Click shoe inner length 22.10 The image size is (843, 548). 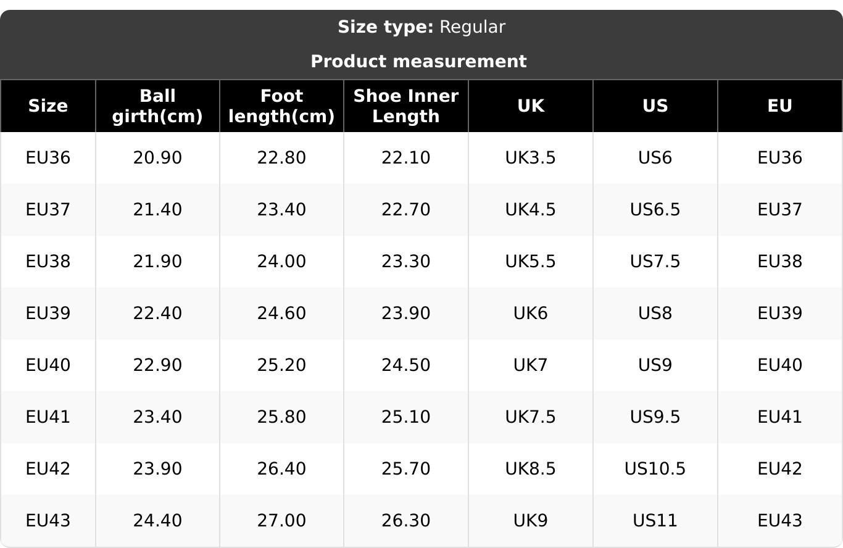point(405,158)
